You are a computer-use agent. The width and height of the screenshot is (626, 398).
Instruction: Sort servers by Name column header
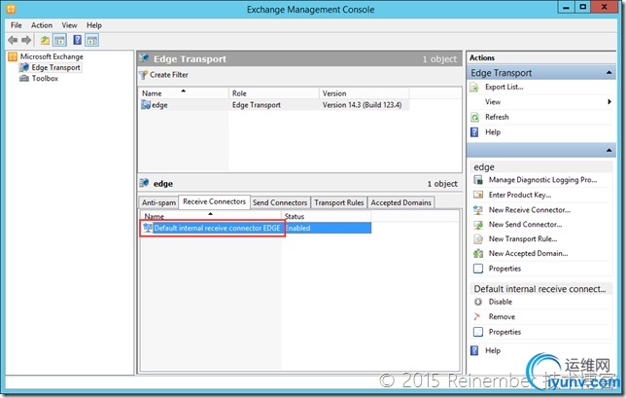click(184, 93)
